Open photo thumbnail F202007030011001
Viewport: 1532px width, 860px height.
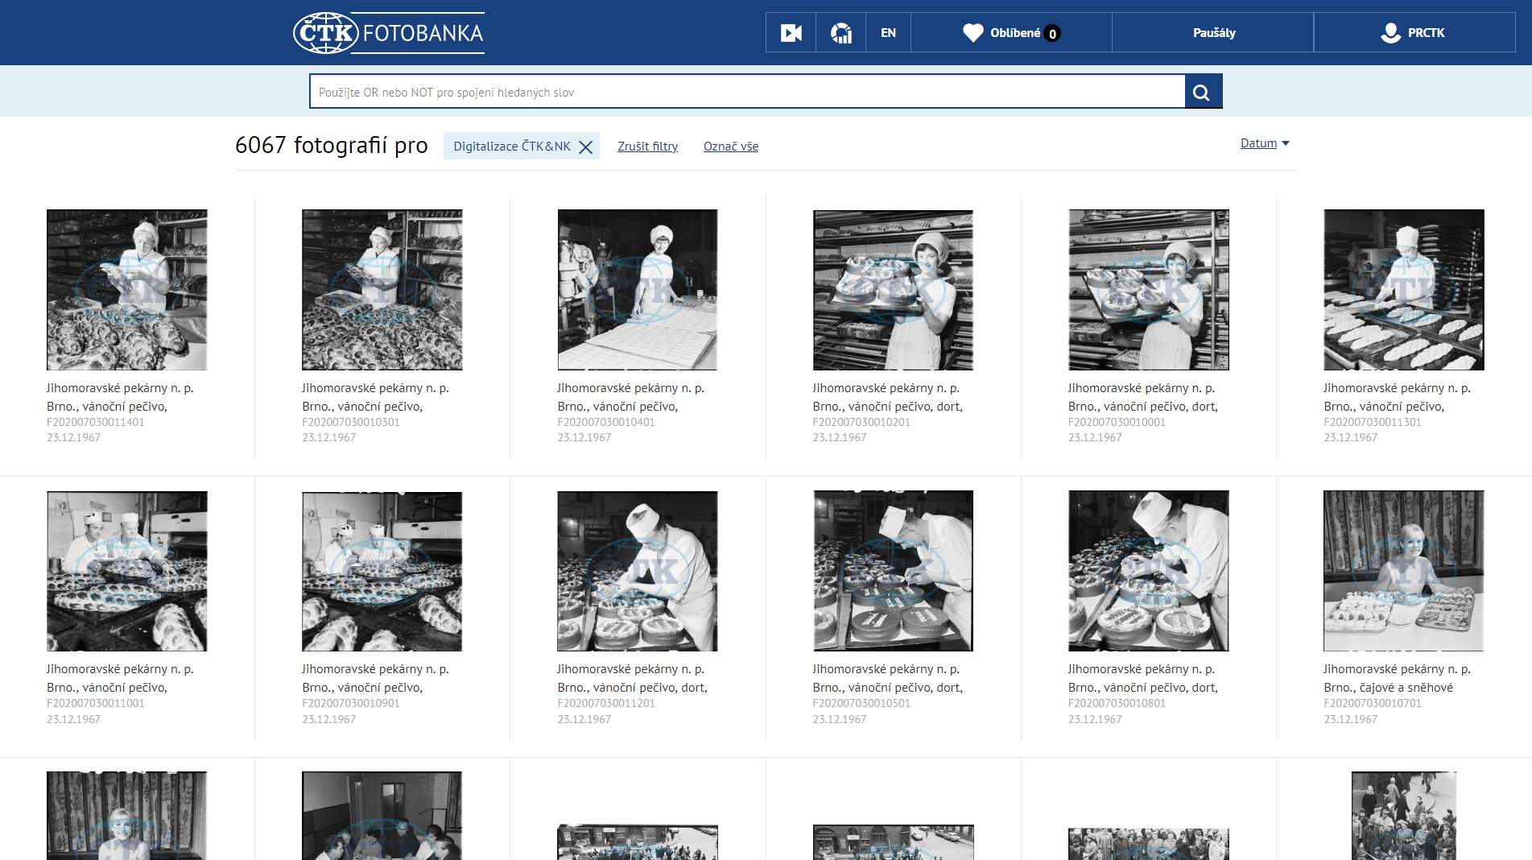click(x=127, y=571)
